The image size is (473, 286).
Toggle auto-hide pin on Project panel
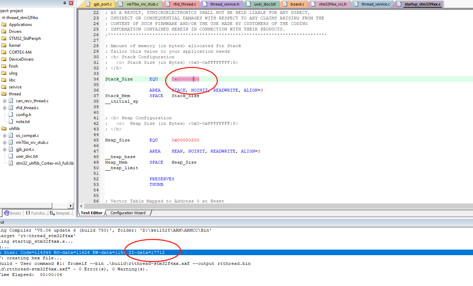click(x=64, y=3)
